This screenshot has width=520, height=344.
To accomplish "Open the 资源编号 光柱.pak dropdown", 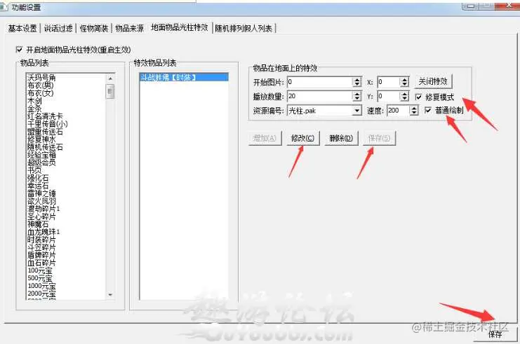I will tap(356, 111).
